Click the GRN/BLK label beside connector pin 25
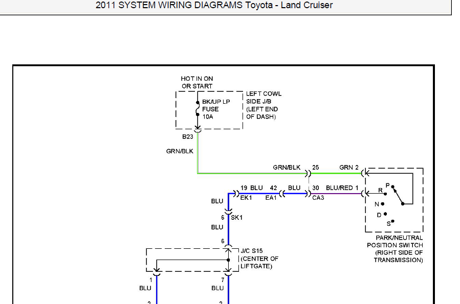Screen dimensions: 460x304 coord(287,167)
